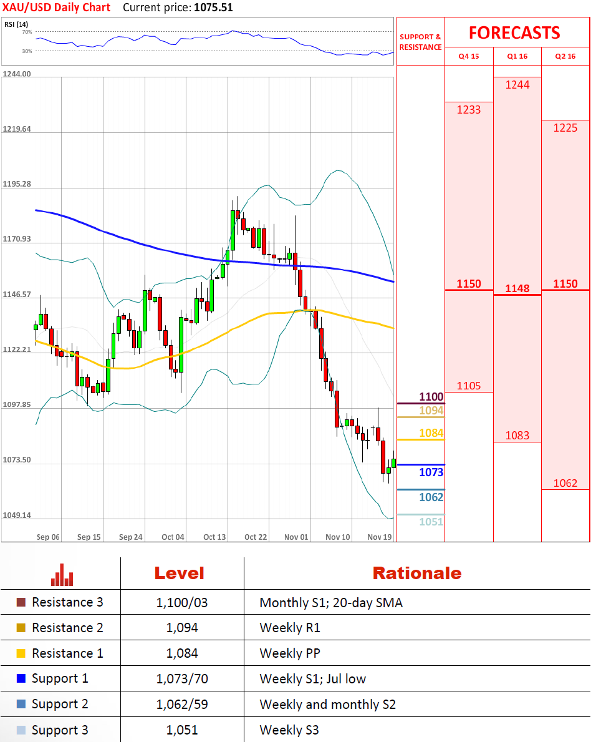Click the Nov 10 date axis label

pos(338,537)
